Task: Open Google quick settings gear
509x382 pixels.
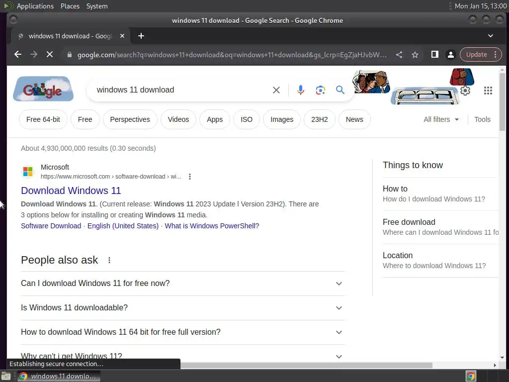Action: coord(465,91)
